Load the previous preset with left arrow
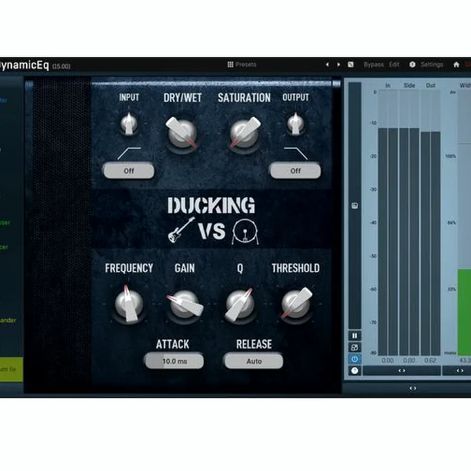This screenshot has width=471, height=471. pyautogui.click(x=328, y=65)
